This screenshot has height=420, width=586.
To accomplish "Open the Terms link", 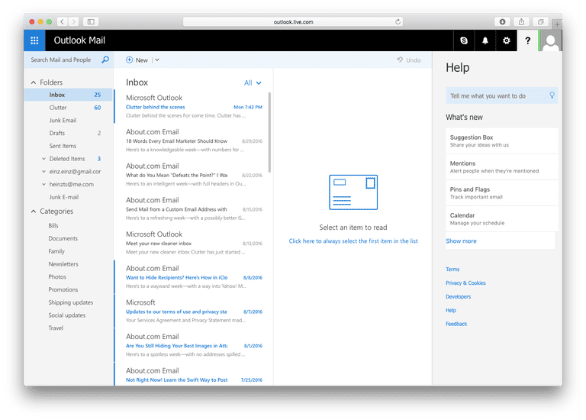I will (x=452, y=270).
